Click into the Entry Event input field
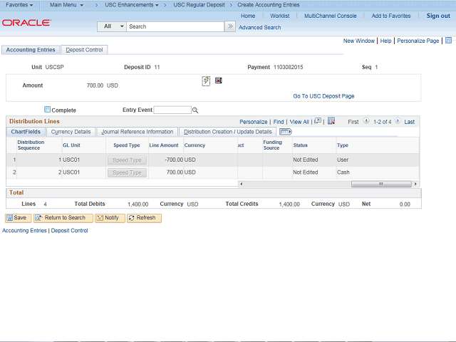Image resolution: width=456 pixels, height=342 pixels. 172,110
